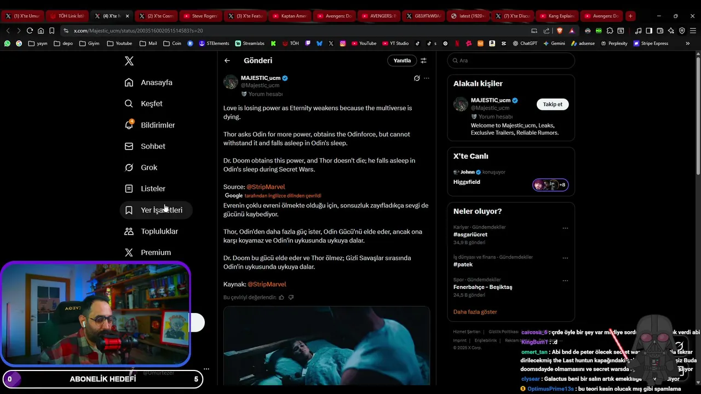Open the +8 listeners avatar group

(x=550, y=185)
